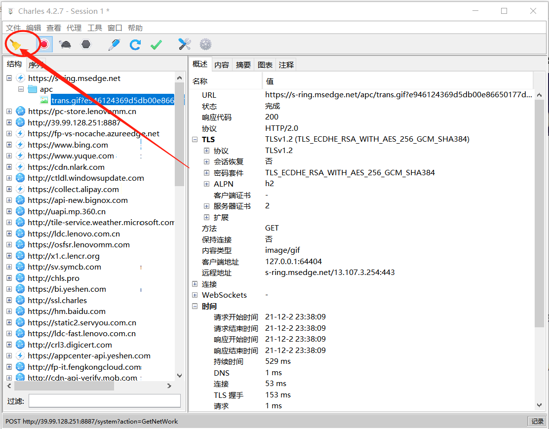Open the wrench tools icon
The height and width of the screenshot is (429, 549).
(x=185, y=44)
